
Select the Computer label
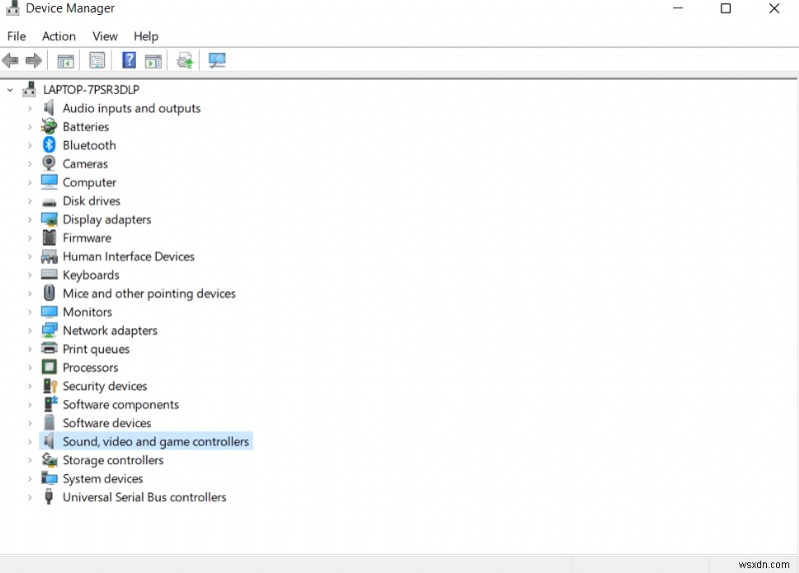(89, 183)
